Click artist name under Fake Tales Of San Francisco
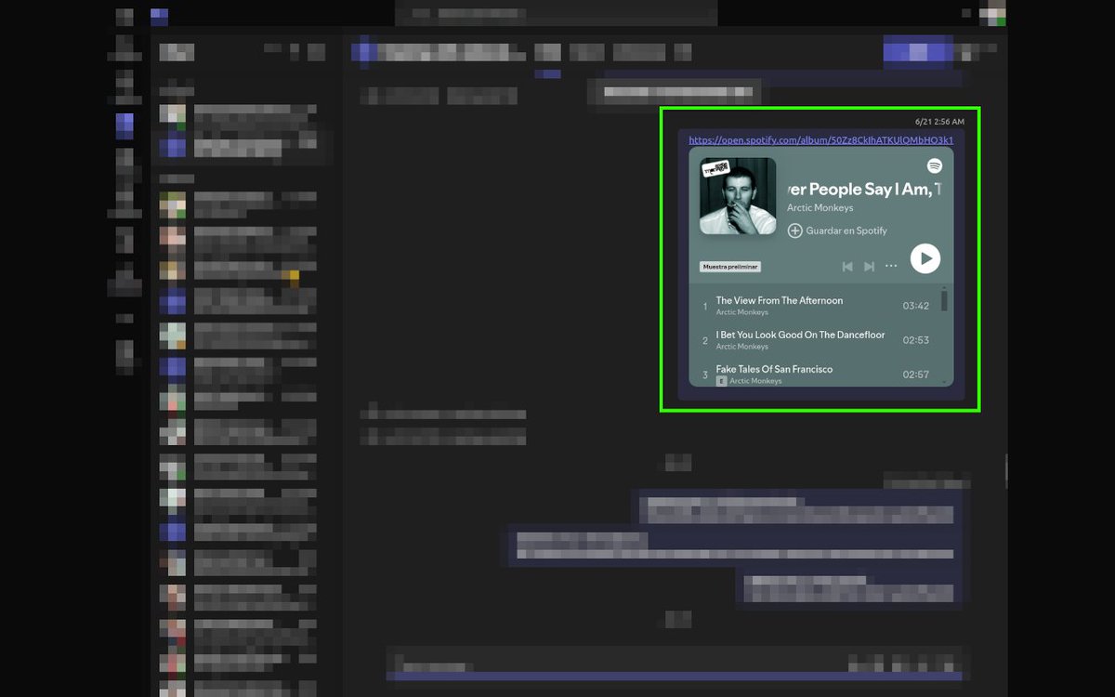This screenshot has height=697, width=1115. tap(755, 381)
